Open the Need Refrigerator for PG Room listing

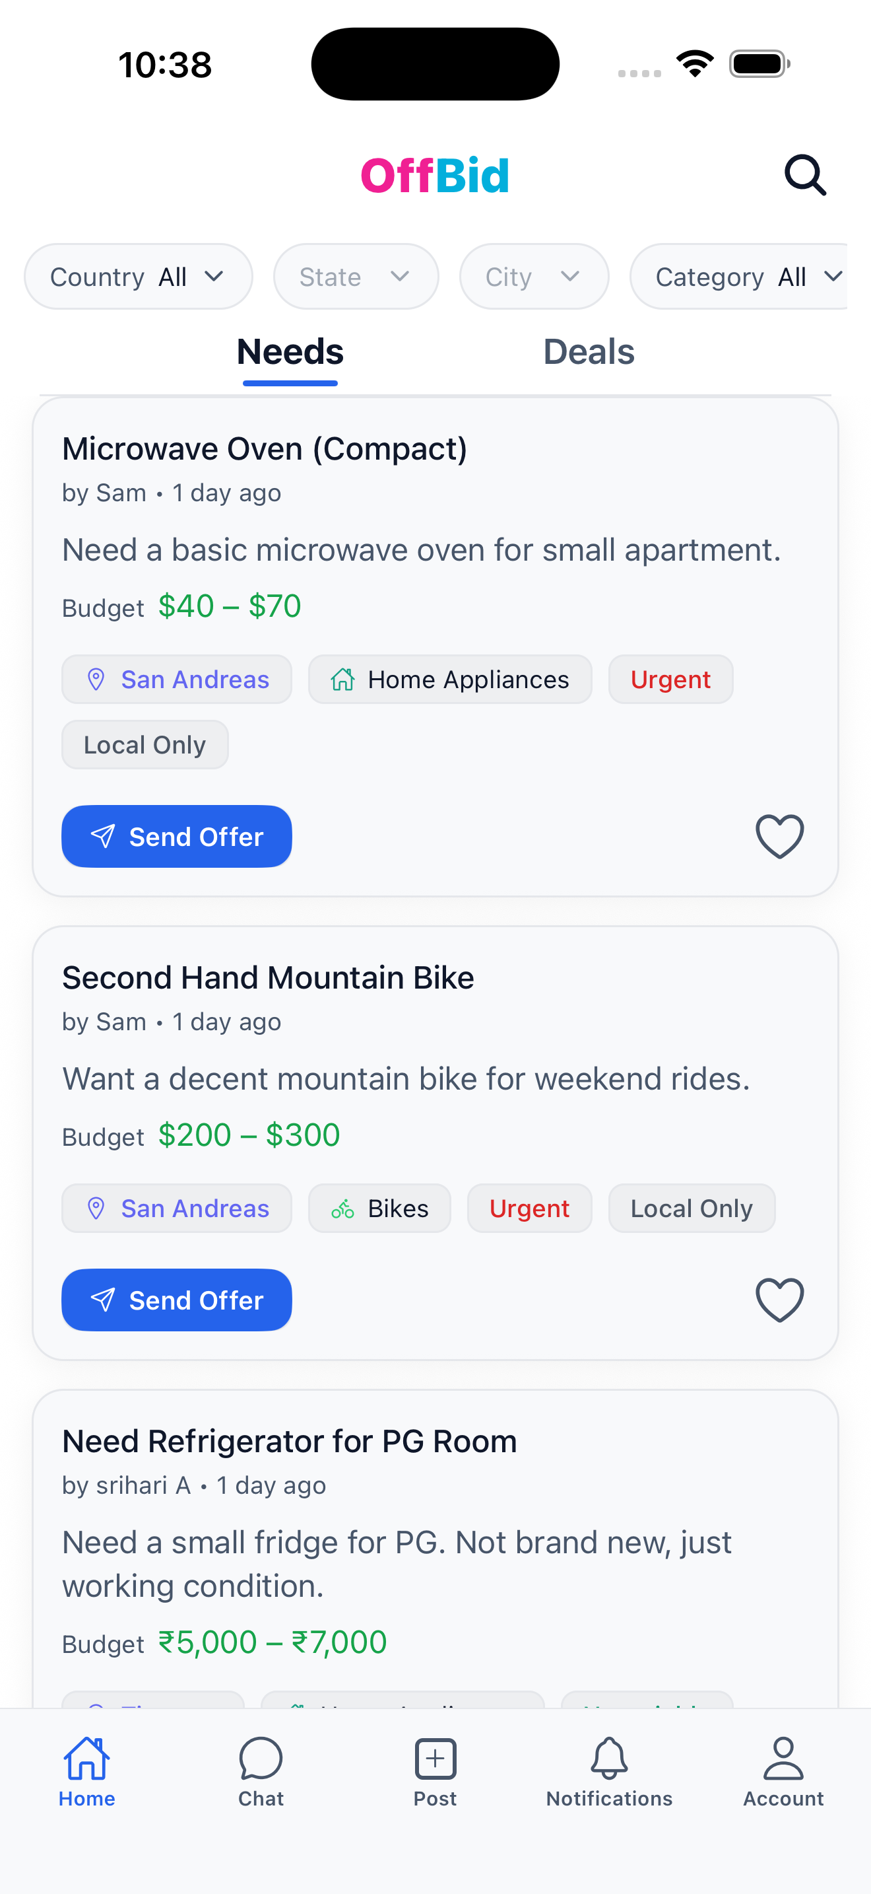point(290,1441)
